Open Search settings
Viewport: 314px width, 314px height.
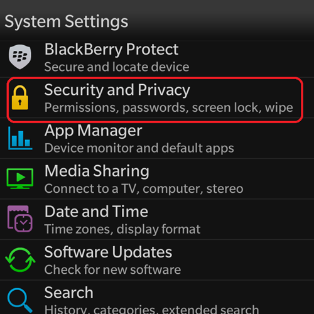tap(157, 297)
